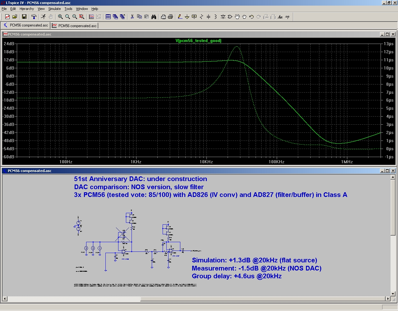Click the Print Setup icon

coord(163,17)
